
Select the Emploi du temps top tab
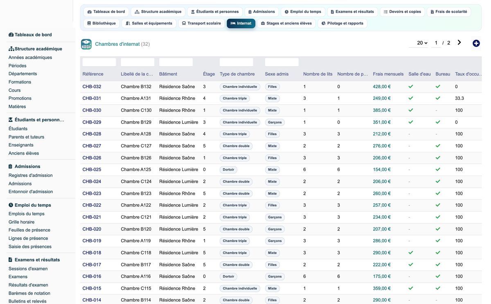pos(303,12)
